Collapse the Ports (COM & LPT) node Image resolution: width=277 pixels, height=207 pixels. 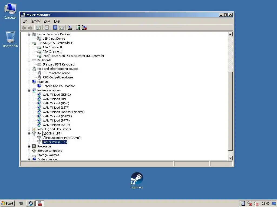[x=29, y=133]
